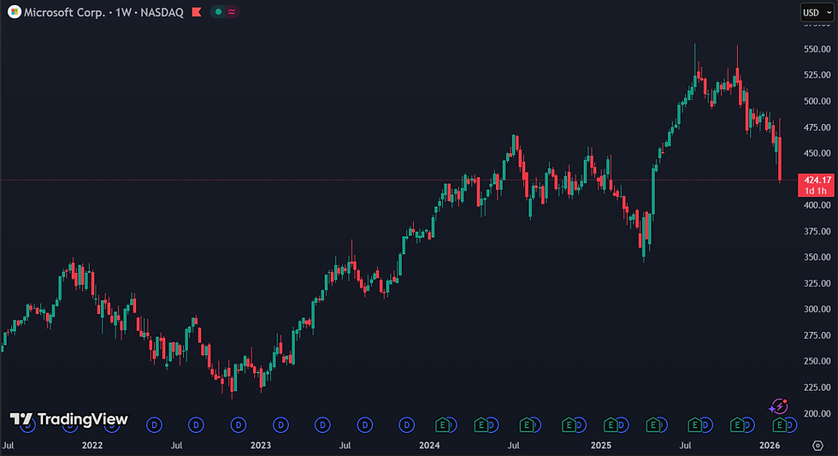Click the Microsoft Corp. 1W NASDAQ title

tap(103, 12)
